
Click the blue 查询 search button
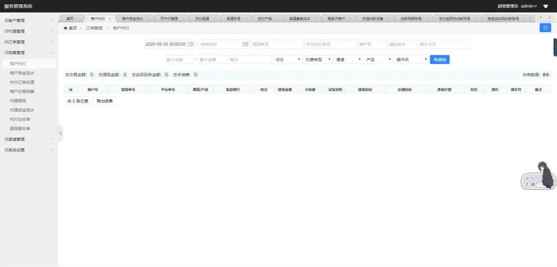coord(440,60)
